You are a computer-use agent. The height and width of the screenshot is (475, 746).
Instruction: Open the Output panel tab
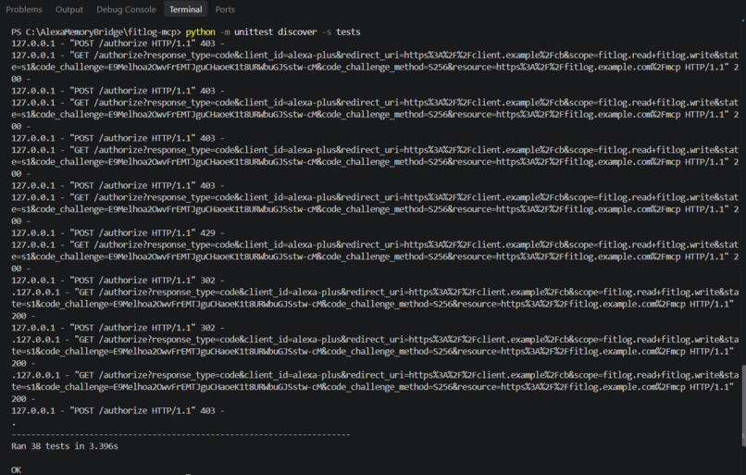click(69, 9)
